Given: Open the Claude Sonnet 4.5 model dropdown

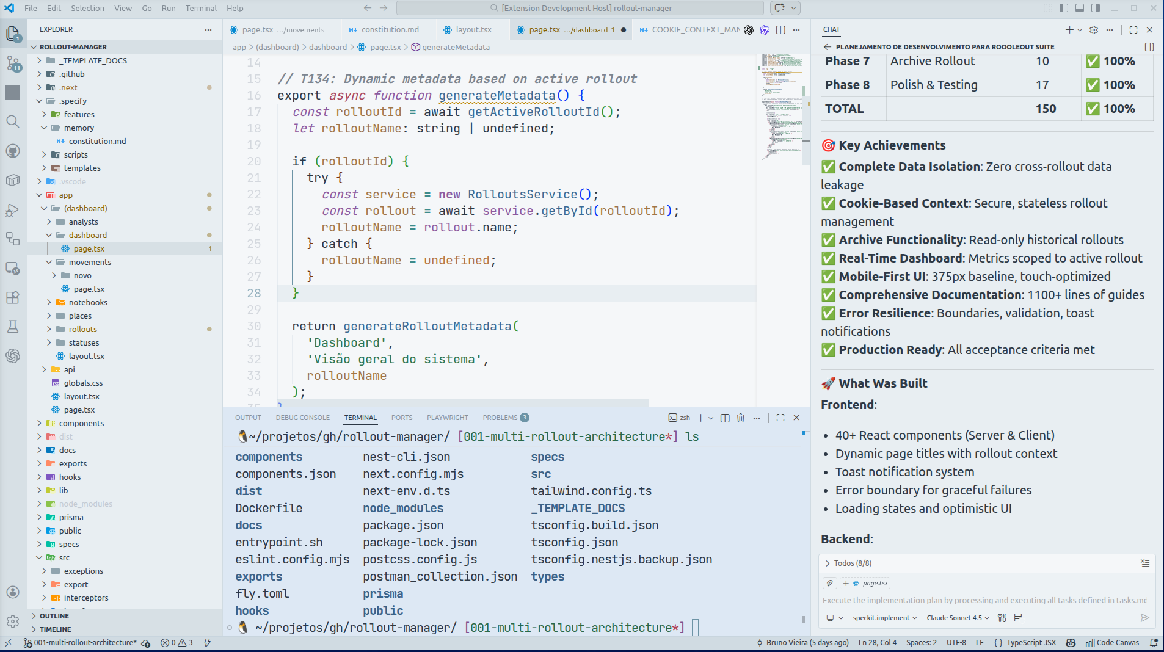Looking at the screenshot, I should coord(957,618).
